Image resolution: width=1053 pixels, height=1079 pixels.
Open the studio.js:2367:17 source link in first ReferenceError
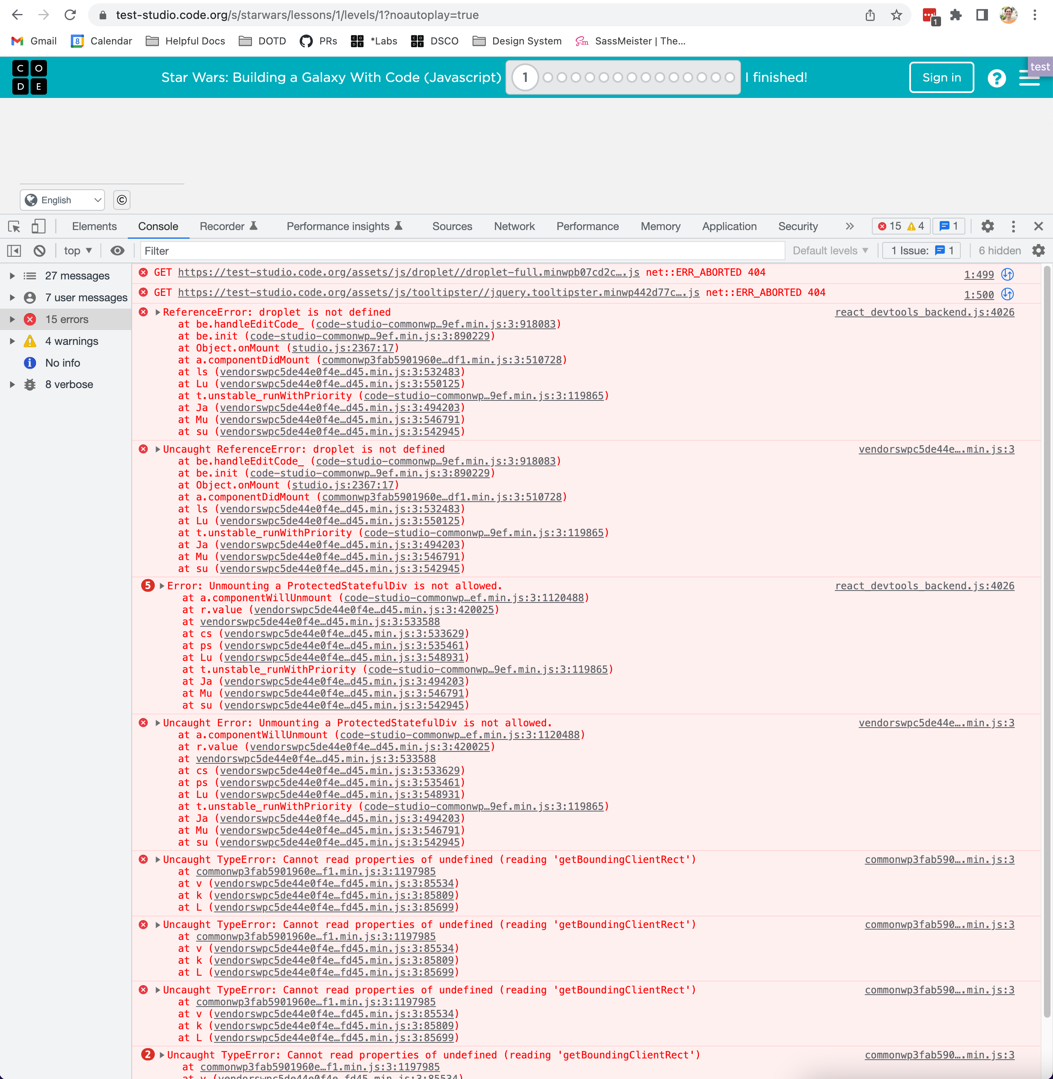tap(342, 348)
